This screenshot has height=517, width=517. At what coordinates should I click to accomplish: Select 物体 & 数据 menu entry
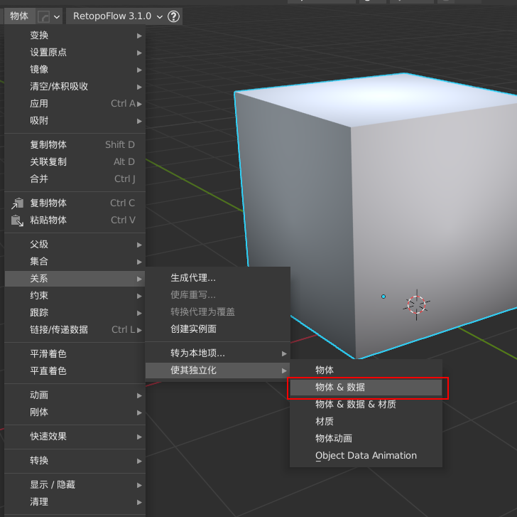pos(366,387)
